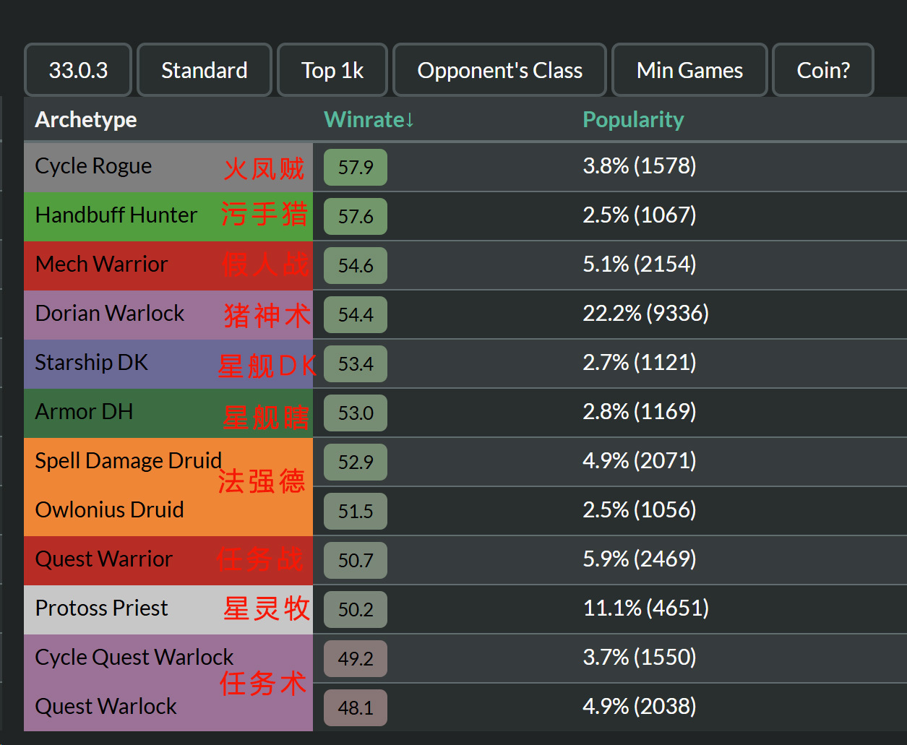This screenshot has height=745, width=907.
Task: Open the Coin? filter dropdown
Action: (x=823, y=70)
